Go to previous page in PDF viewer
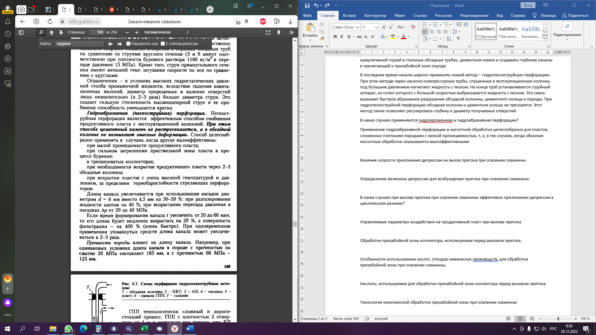Screen dimensions: 596x335 pos(52,32)
